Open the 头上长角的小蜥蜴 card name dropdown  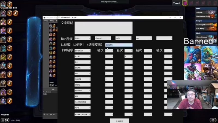(x=83, y=102)
